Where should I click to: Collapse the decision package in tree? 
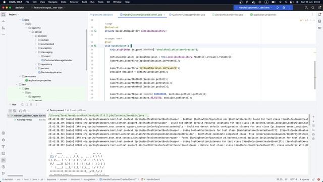click(x=33, y=36)
